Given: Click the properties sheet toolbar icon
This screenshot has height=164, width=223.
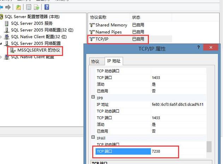Looking at the screenshot, I should pyautogui.click(x=29, y=7).
